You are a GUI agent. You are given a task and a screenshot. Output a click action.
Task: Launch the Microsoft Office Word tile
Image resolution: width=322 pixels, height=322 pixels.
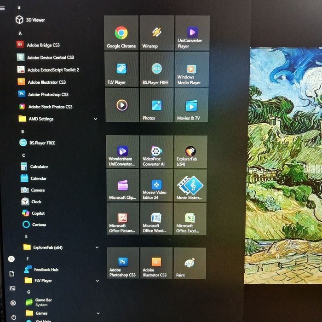pyautogui.click(x=157, y=218)
